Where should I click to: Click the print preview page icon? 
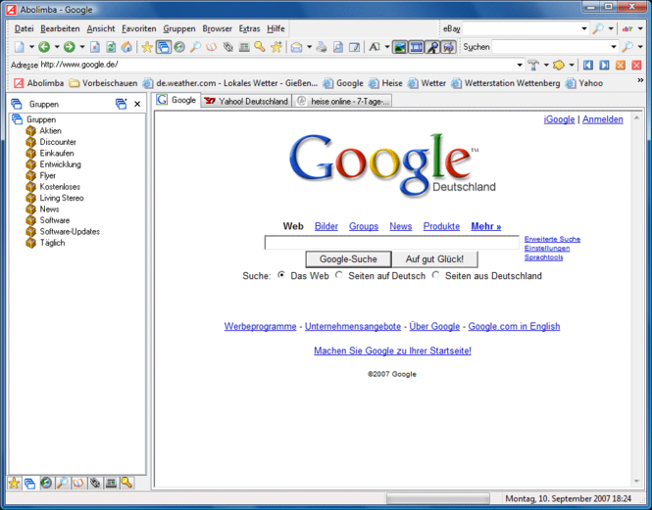tap(338, 47)
